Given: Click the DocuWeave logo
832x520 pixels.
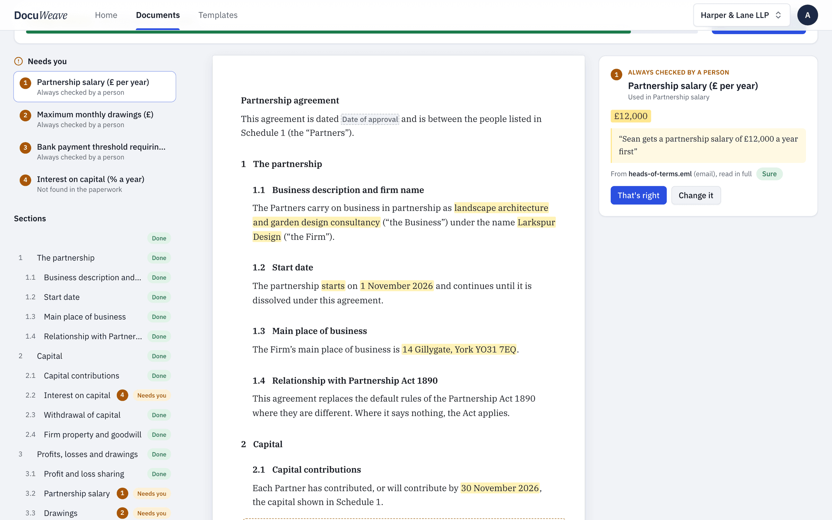Looking at the screenshot, I should point(41,15).
